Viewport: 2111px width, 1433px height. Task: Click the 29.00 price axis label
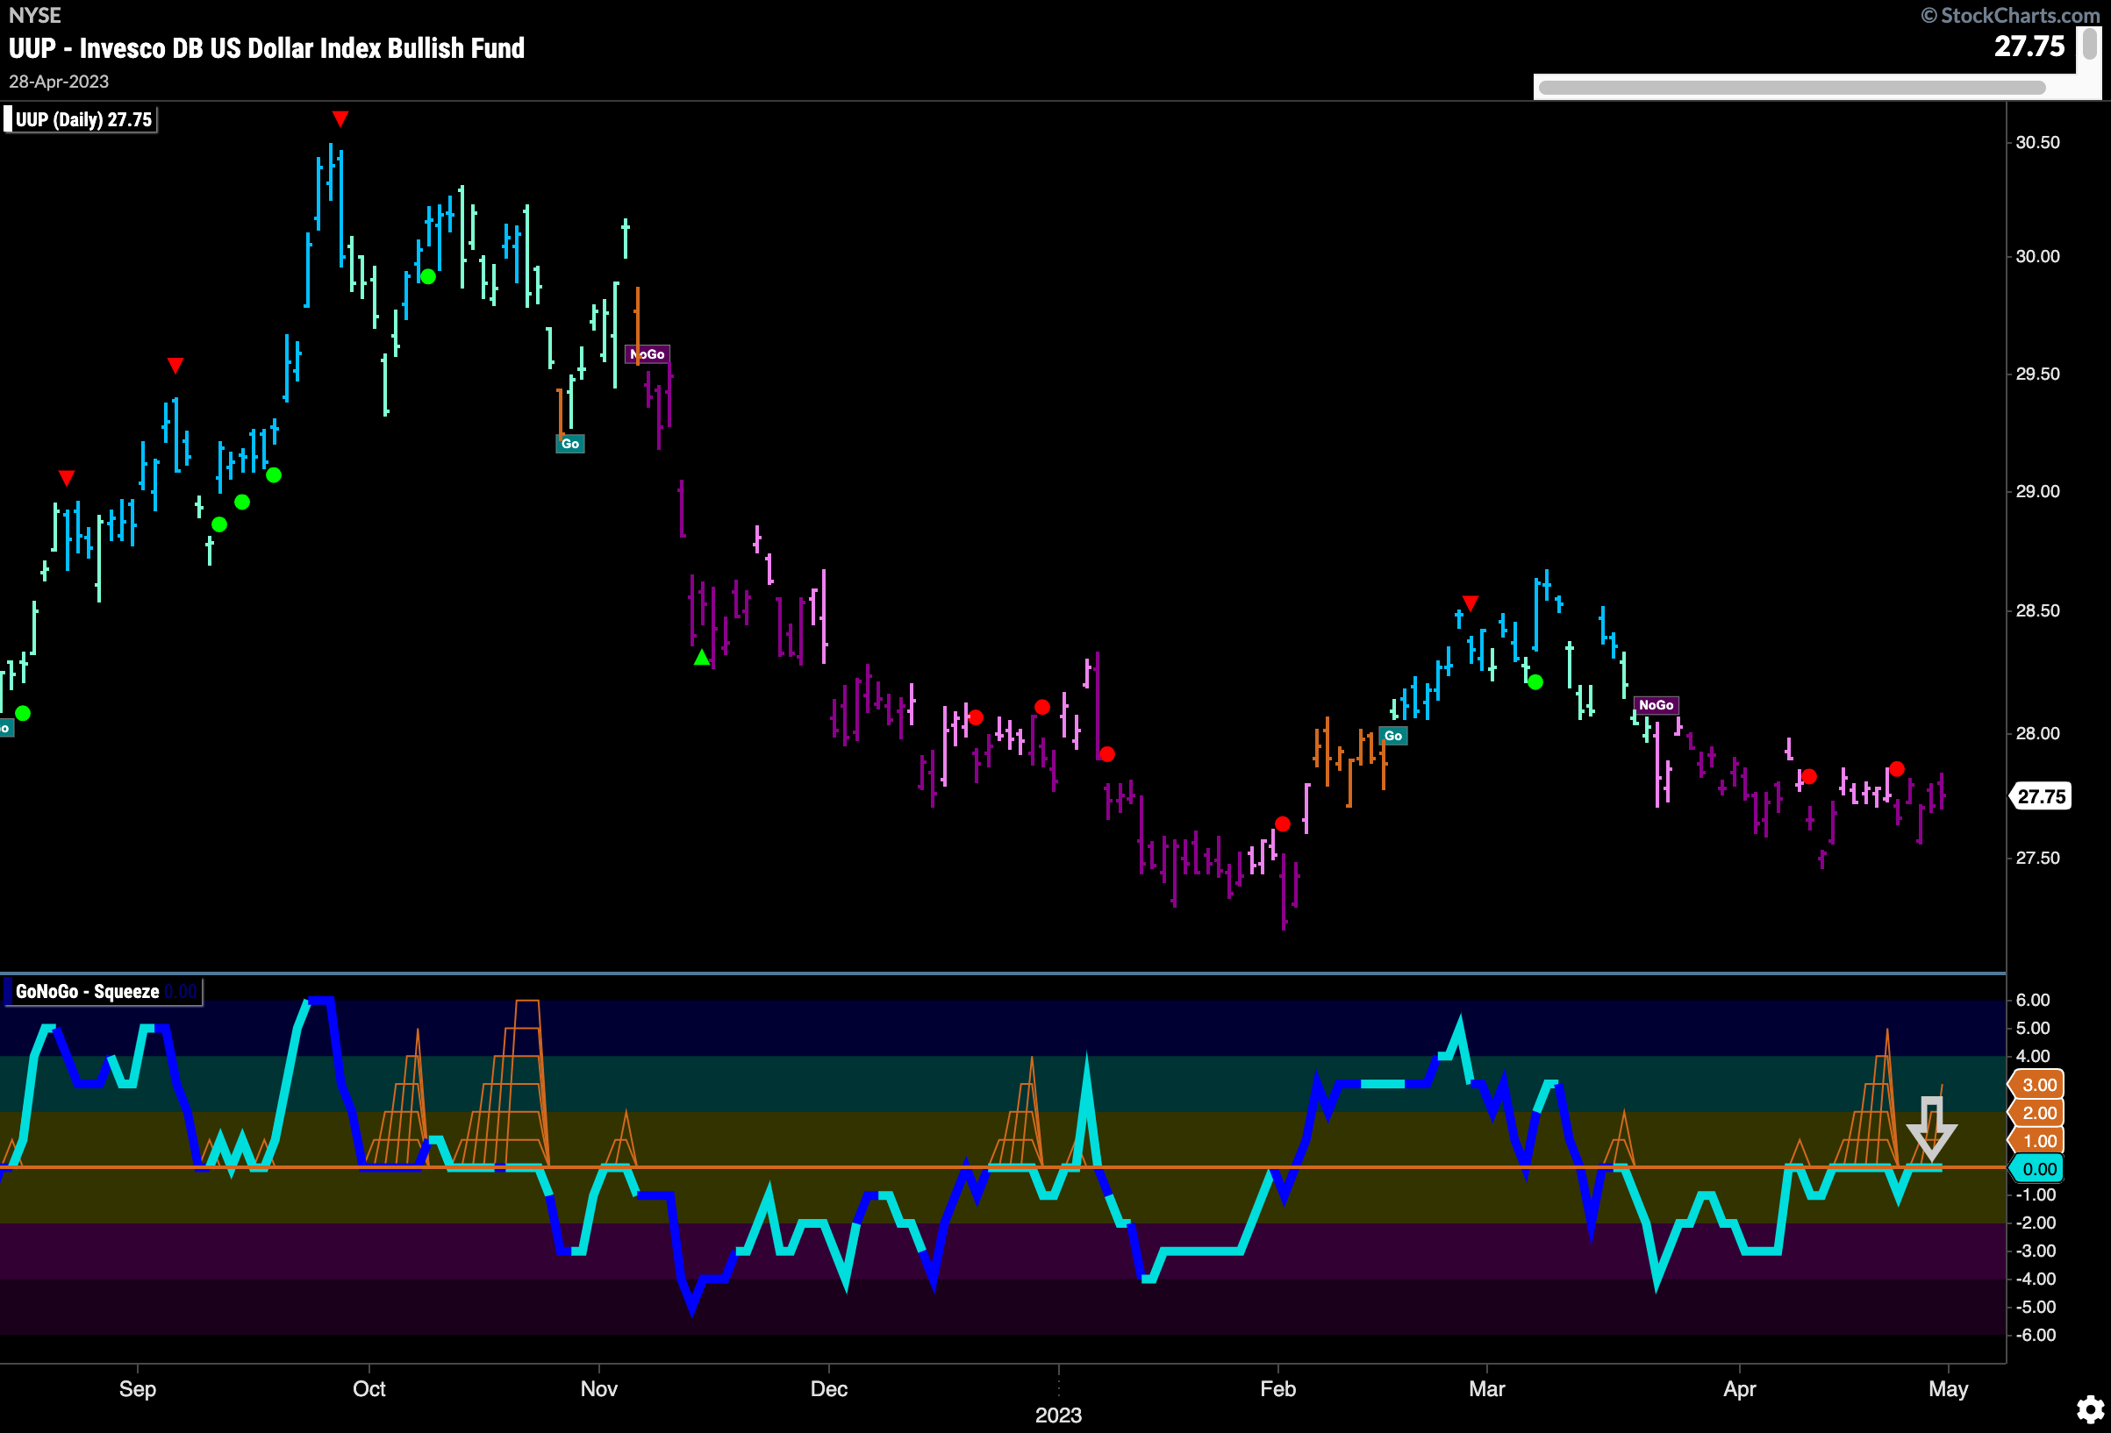click(2037, 491)
